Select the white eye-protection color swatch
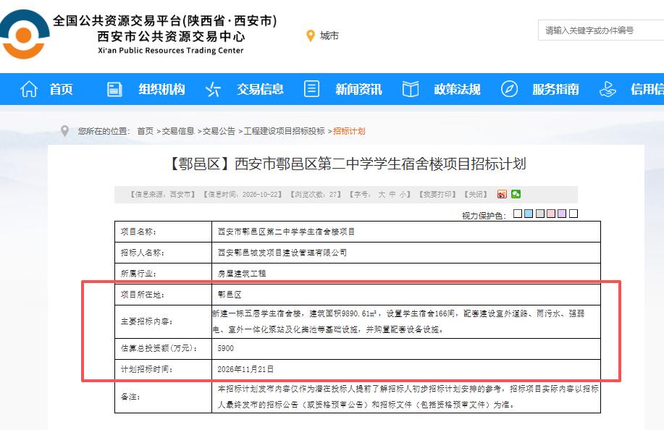 coord(573,214)
